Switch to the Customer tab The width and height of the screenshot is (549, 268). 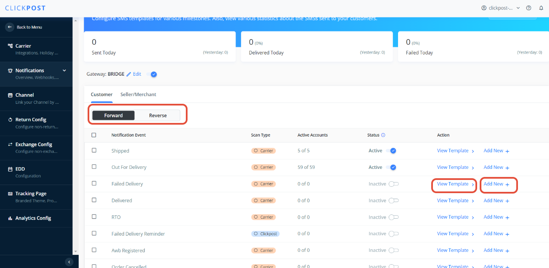[x=102, y=94]
